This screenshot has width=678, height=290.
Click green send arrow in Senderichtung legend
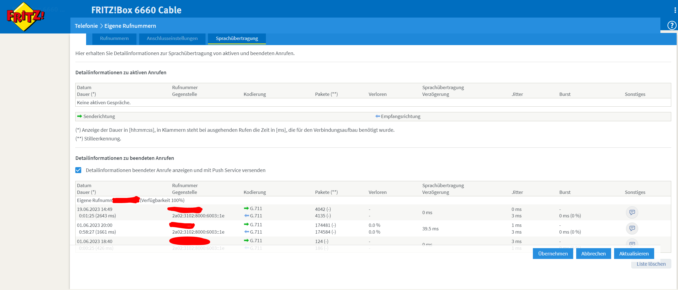click(80, 116)
